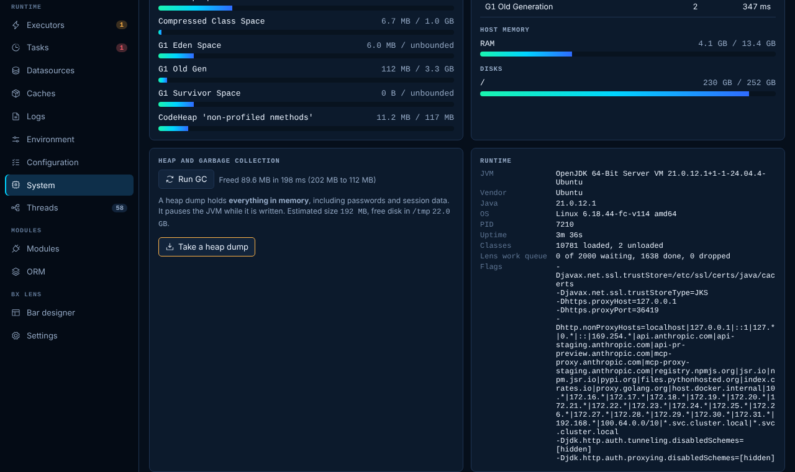
Task: Click the Bar designer layout icon
Action: tap(16, 313)
